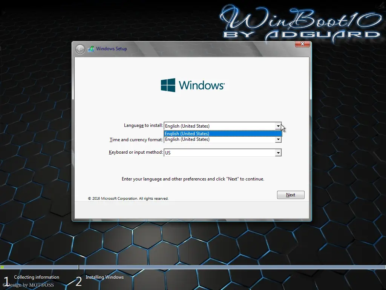The height and width of the screenshot is (290, 386).
Task: Switch to the Collecting information step
Action: pyautogui.click(x=36, y=277)
